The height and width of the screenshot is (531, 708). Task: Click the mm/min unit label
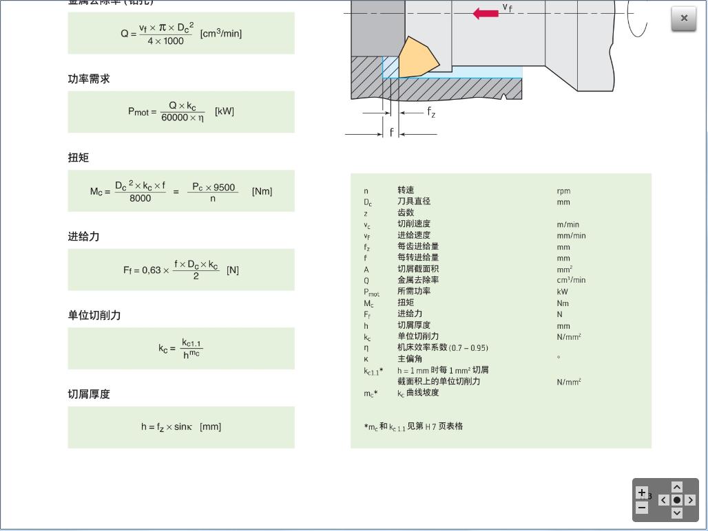(571, 236)
